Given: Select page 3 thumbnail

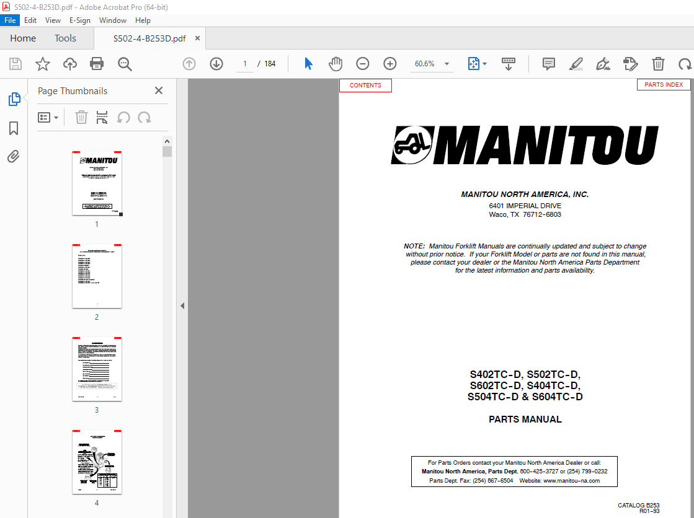Looking at the screenshot, I should [97, 369].
